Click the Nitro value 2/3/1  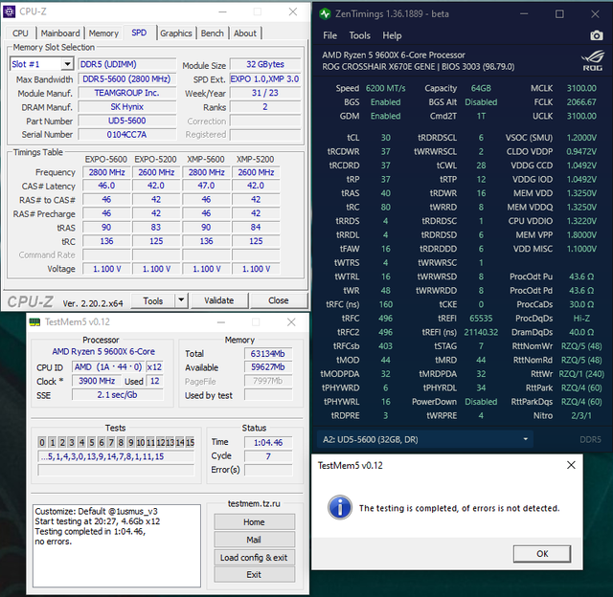click(x=581, y=415)
